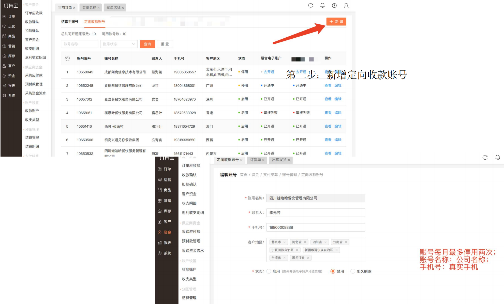Select 资金 in the lower sidebar
Viewport: 504px width, 304px height.
[x=165, y=232]
